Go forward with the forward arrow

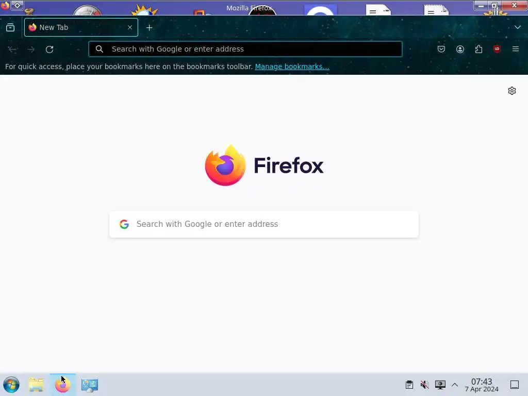[31, 49]
